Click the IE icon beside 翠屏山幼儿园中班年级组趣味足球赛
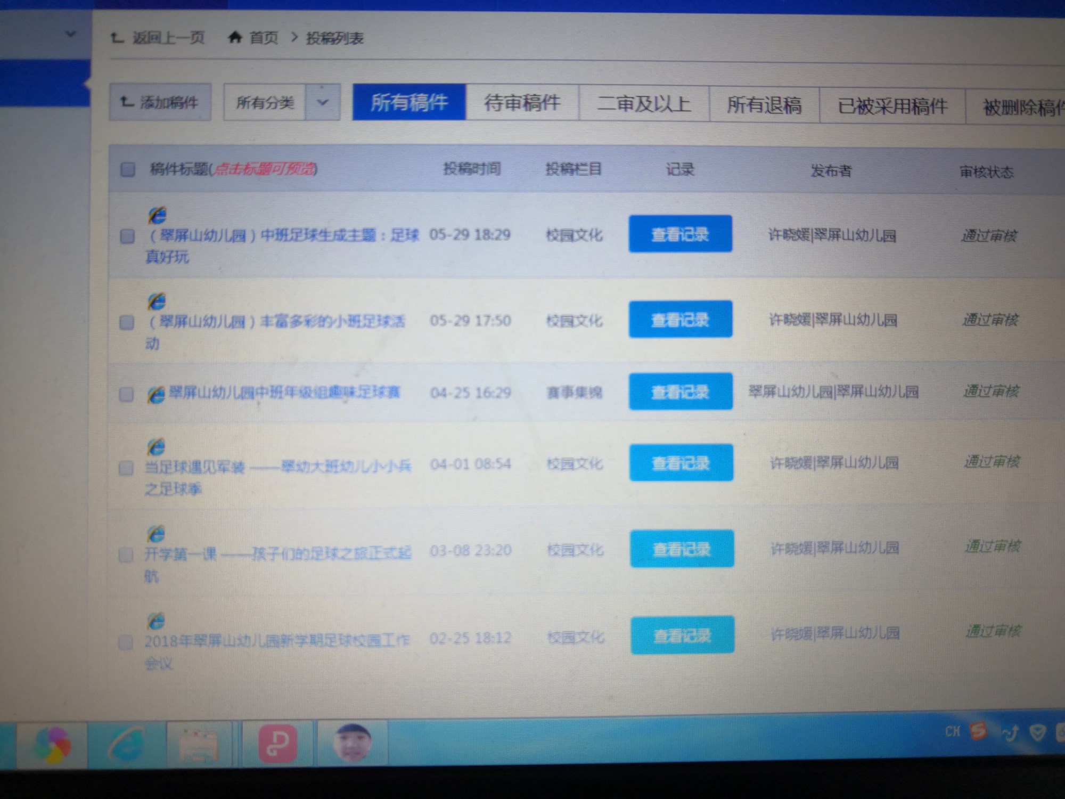The width and height of the screenshot is (1065, 799). [156, 395]
